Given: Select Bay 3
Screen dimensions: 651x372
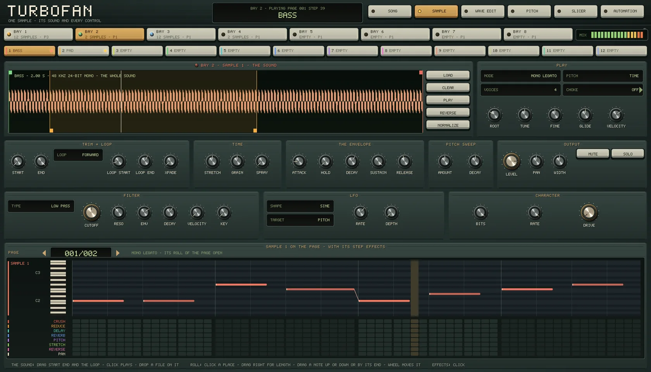Looking at the screenshot, I should [x=181, y=34].
